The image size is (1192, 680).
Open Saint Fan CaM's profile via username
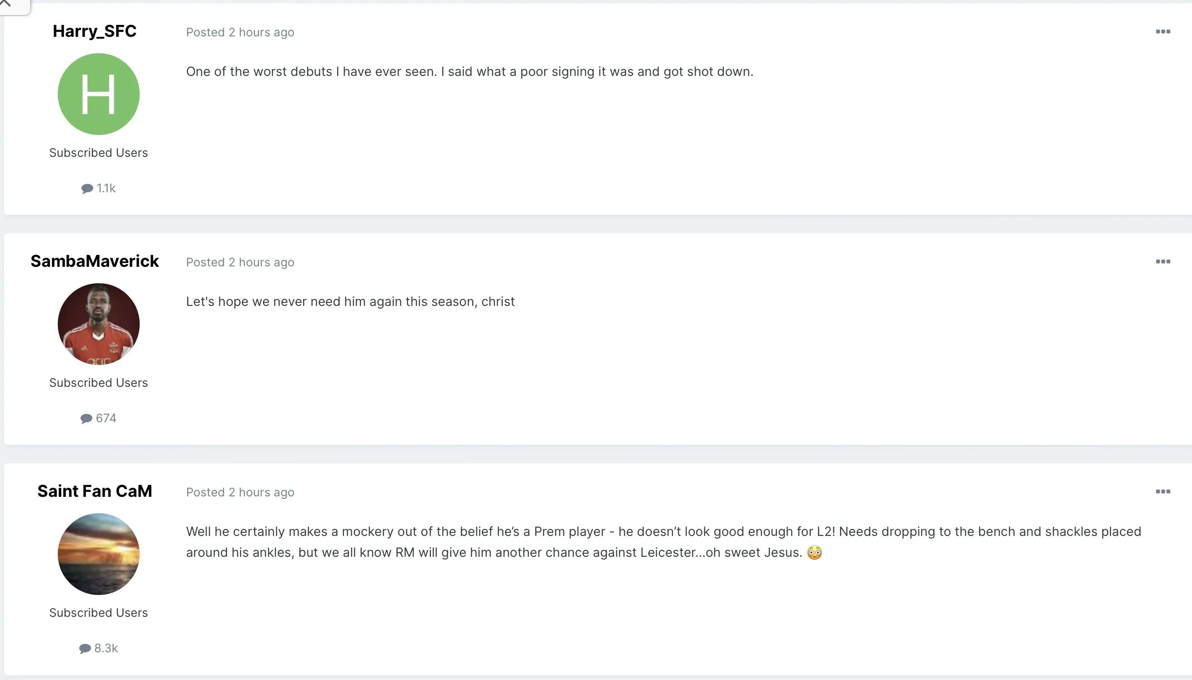click(95, 491)
